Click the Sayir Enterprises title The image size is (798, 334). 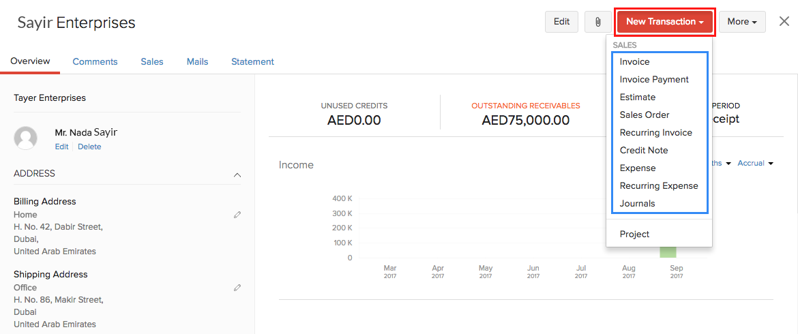(76, 22)
